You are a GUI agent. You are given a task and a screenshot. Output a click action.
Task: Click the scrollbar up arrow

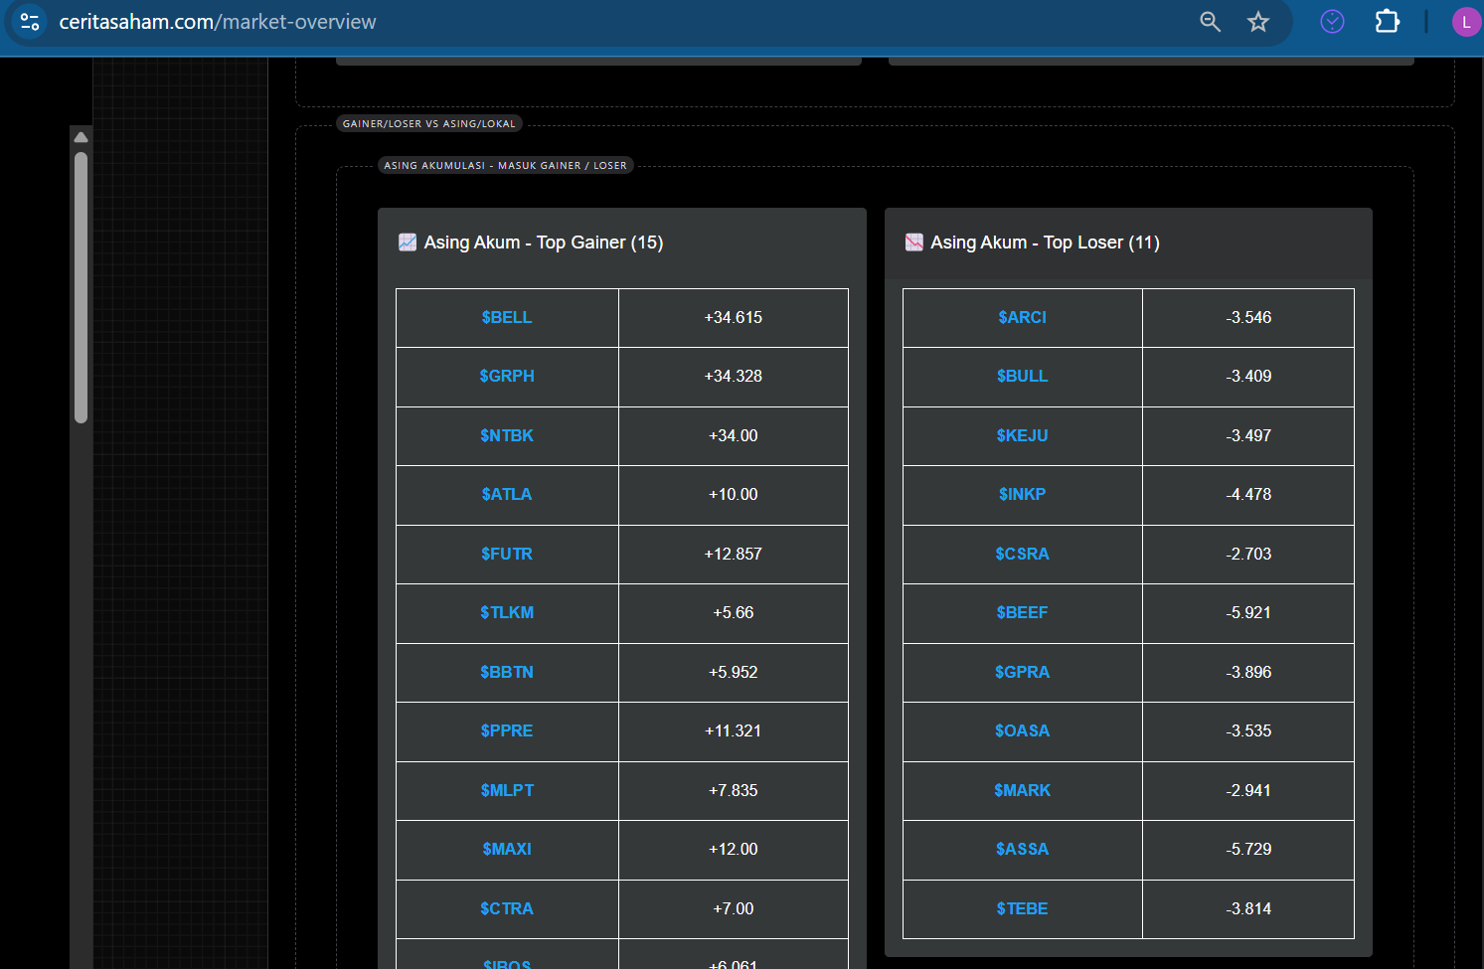point(82,137)
